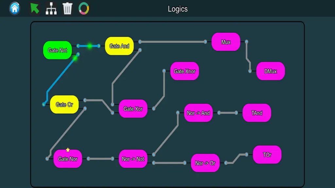Viewport: 335px width, 188px height.
Task: Select the Gate Xor node
Action: (x=133, y=109)
